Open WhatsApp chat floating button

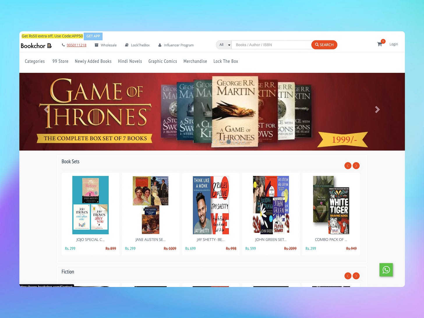click(x=386, y=270)
